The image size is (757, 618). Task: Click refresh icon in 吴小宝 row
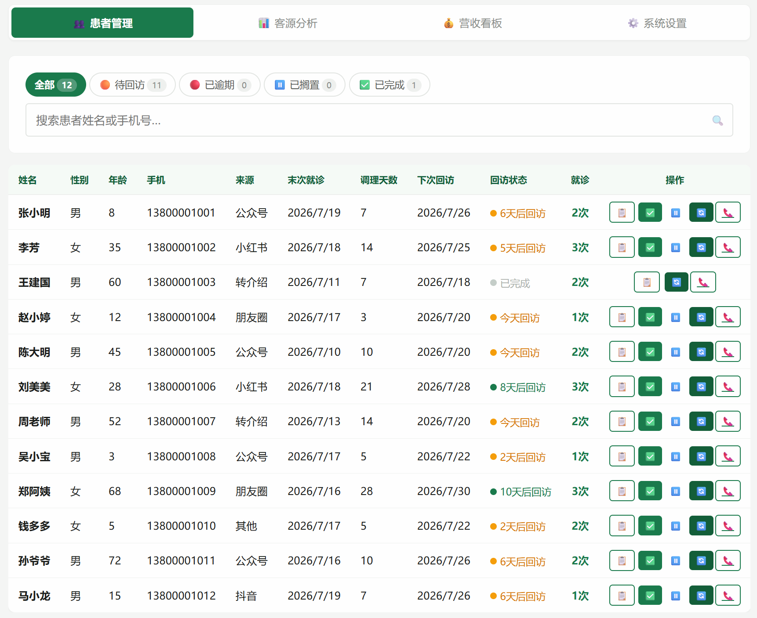pyautogui.click(x=701, y=456)
